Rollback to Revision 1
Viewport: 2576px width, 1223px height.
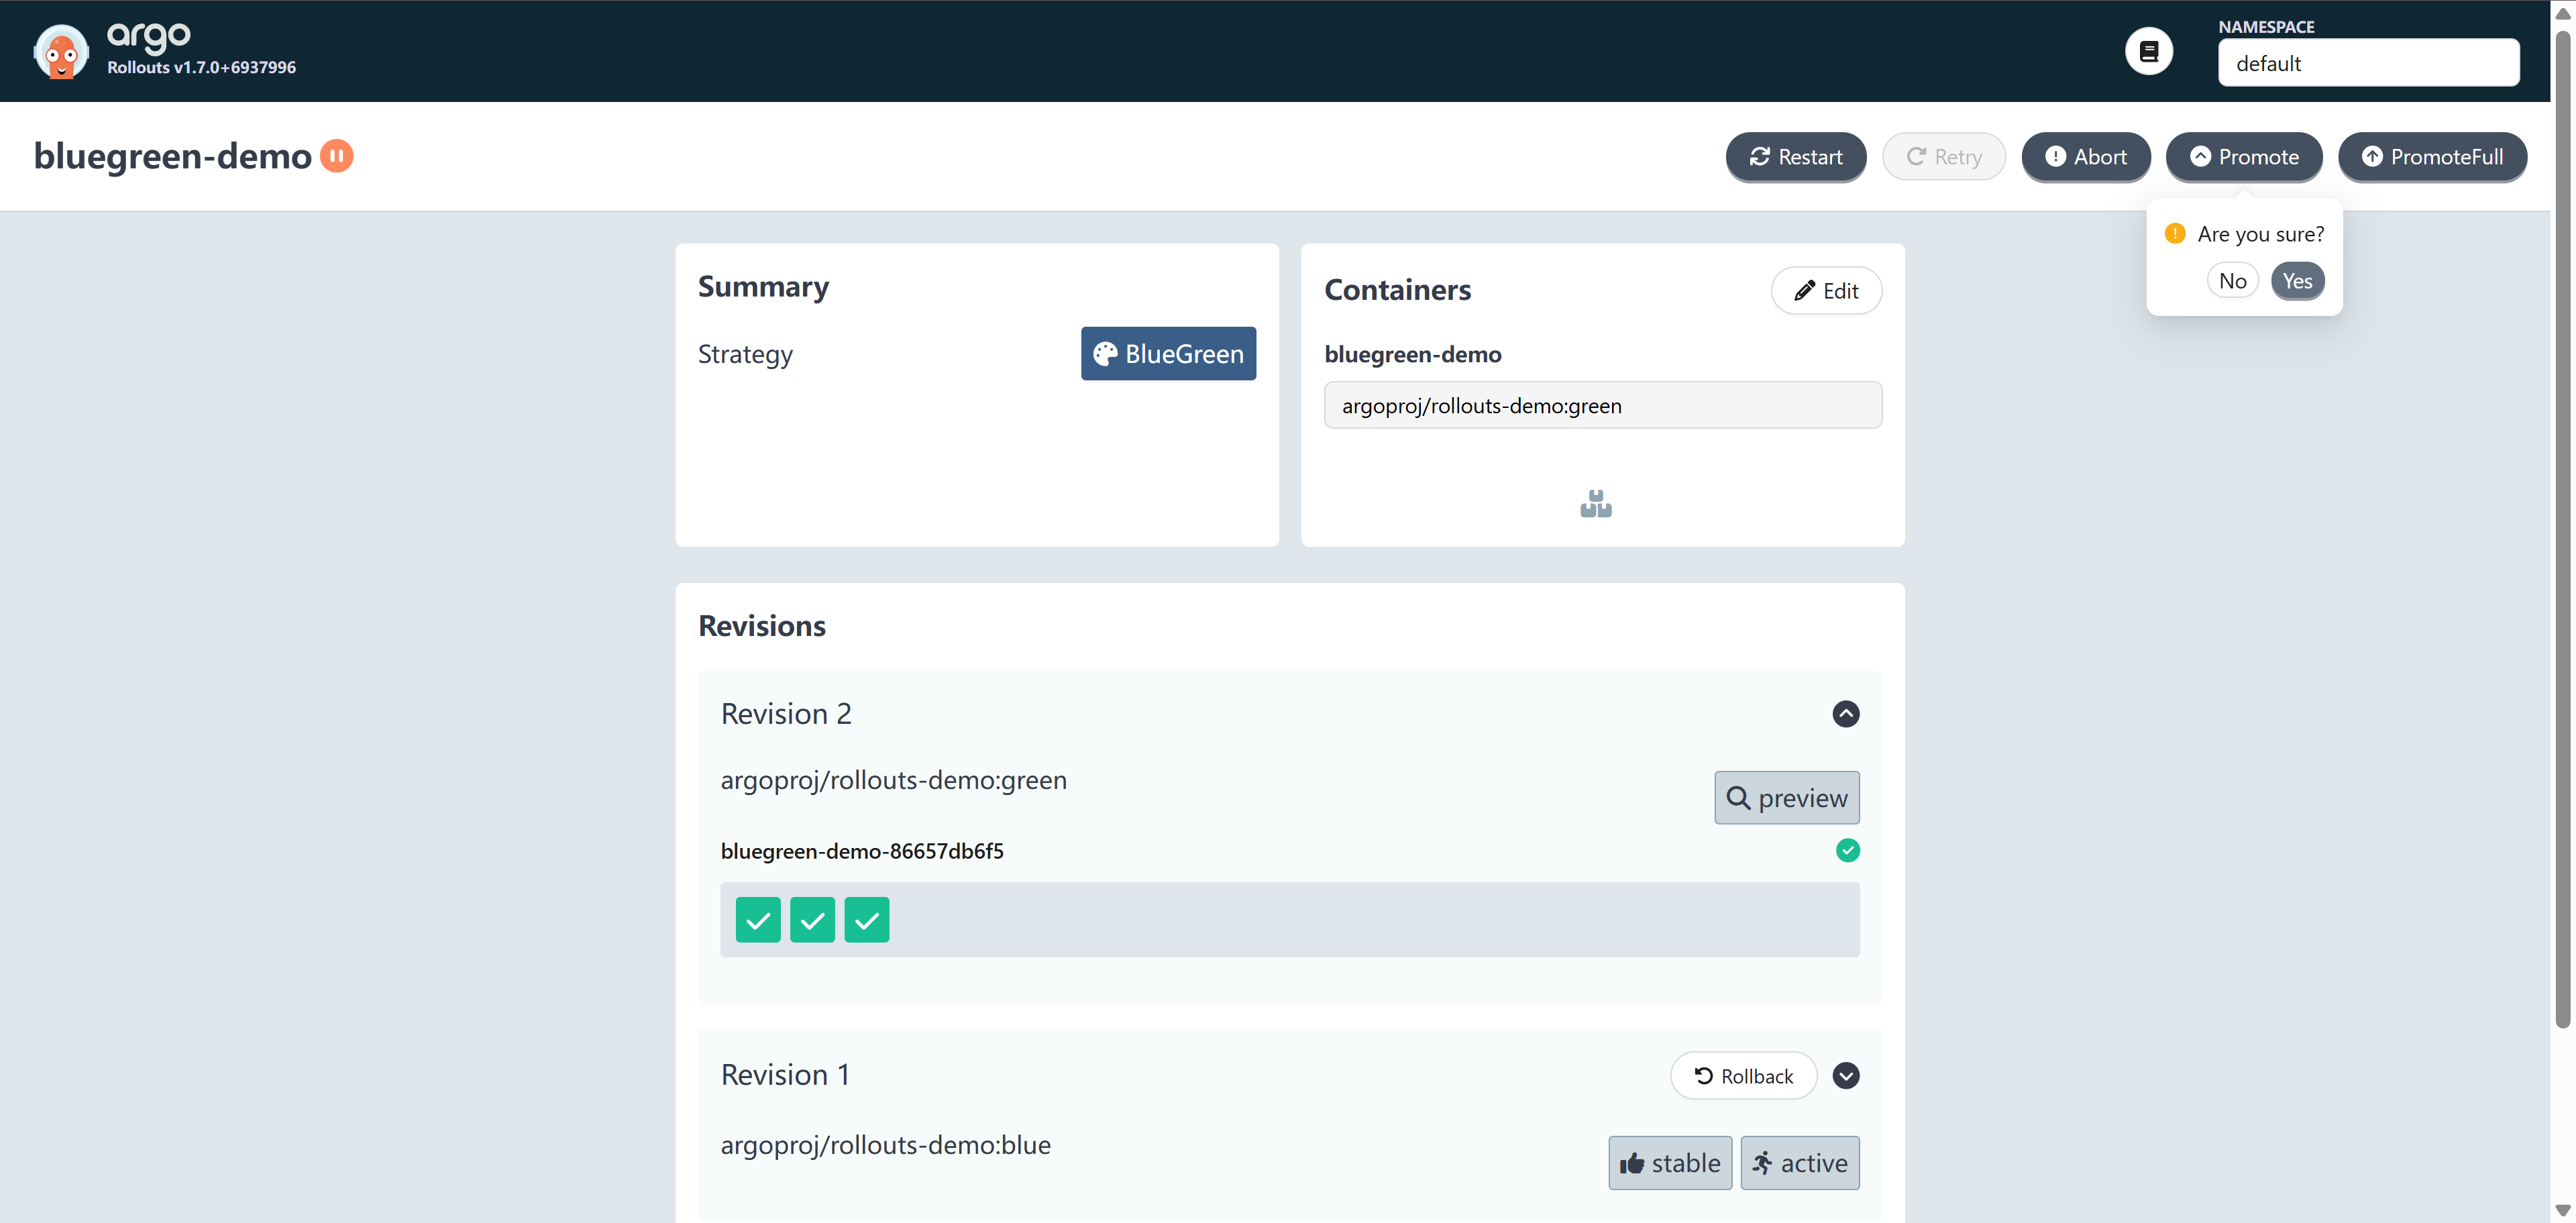[x=1743, y=1076]
